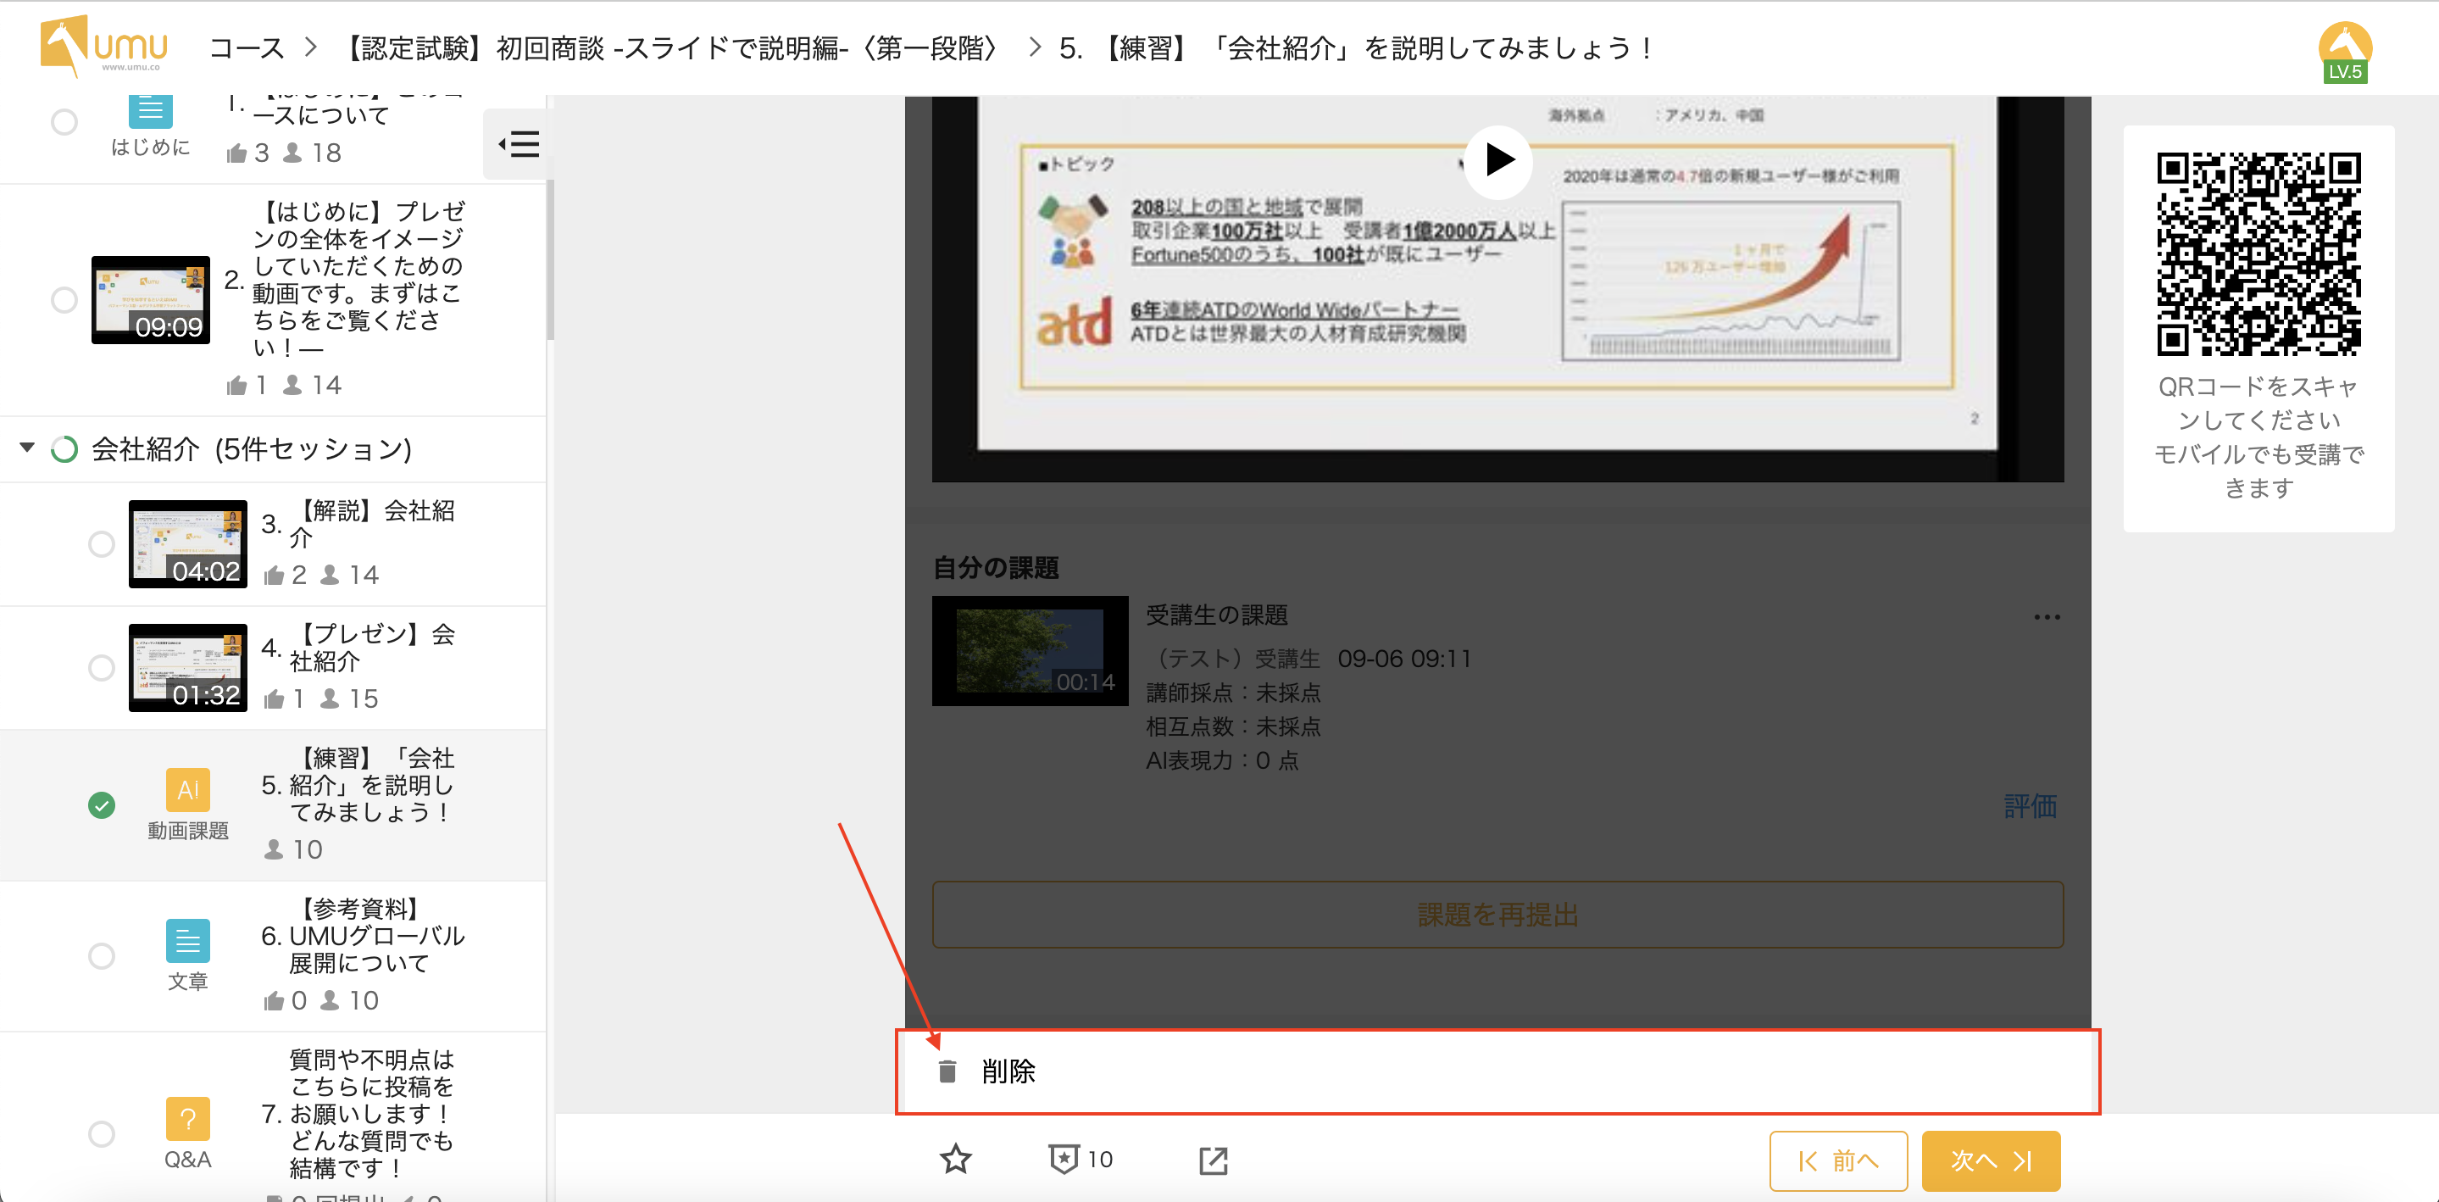Toggle completion circle for session 3 【解説】会社紹介
This screenshot has width=2439, height=1202.
[102, 545]
